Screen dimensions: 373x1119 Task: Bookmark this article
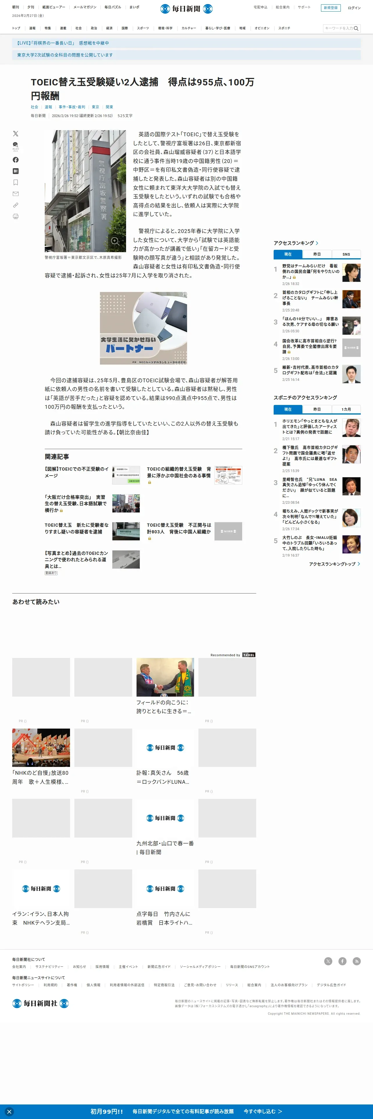tap(16, 182)
